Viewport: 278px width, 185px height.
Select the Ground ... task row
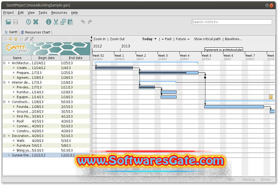pyautogui.click(x=46, y=111)
